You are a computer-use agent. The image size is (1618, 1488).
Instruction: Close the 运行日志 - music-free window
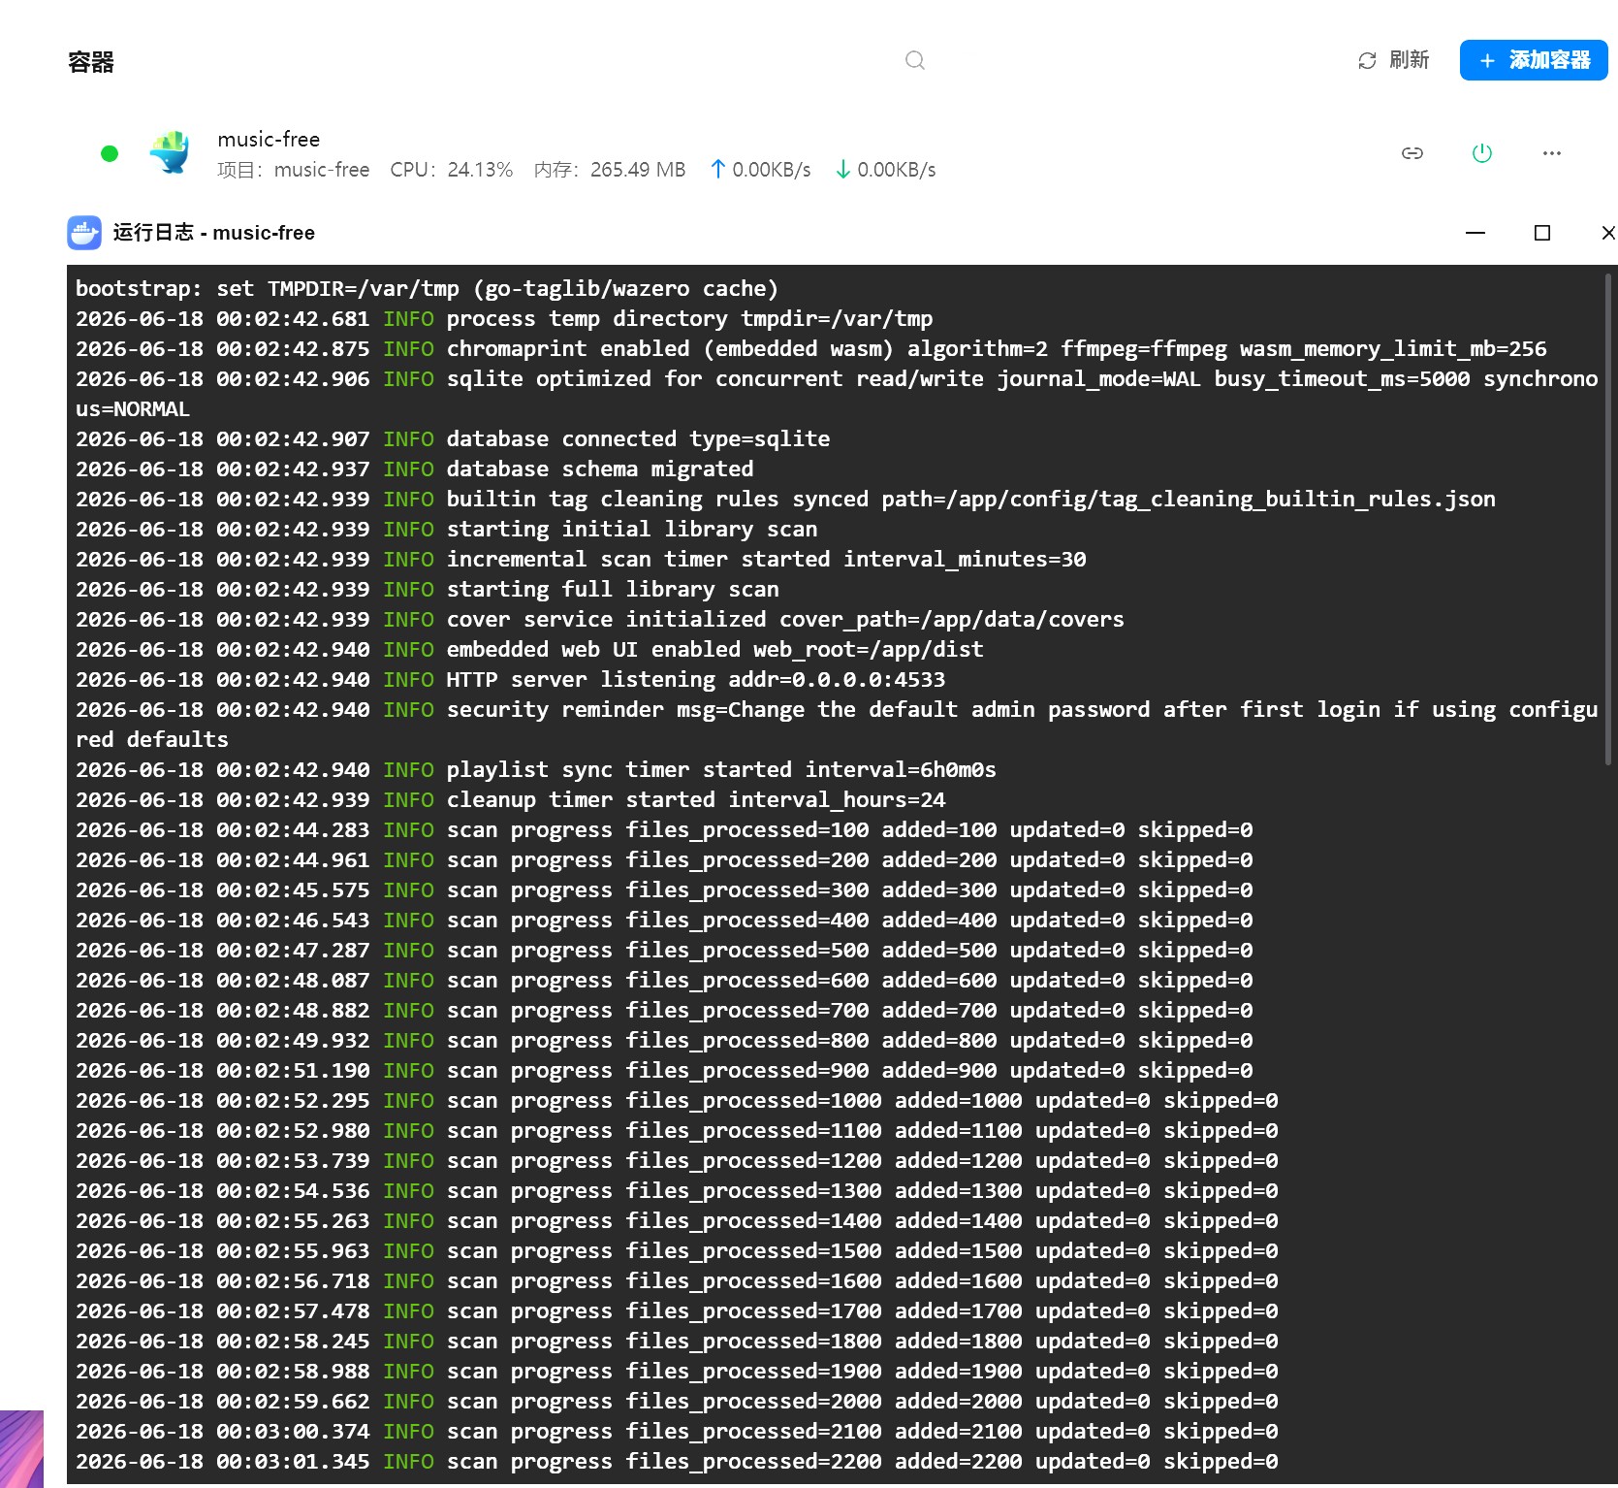point(1608,233)
